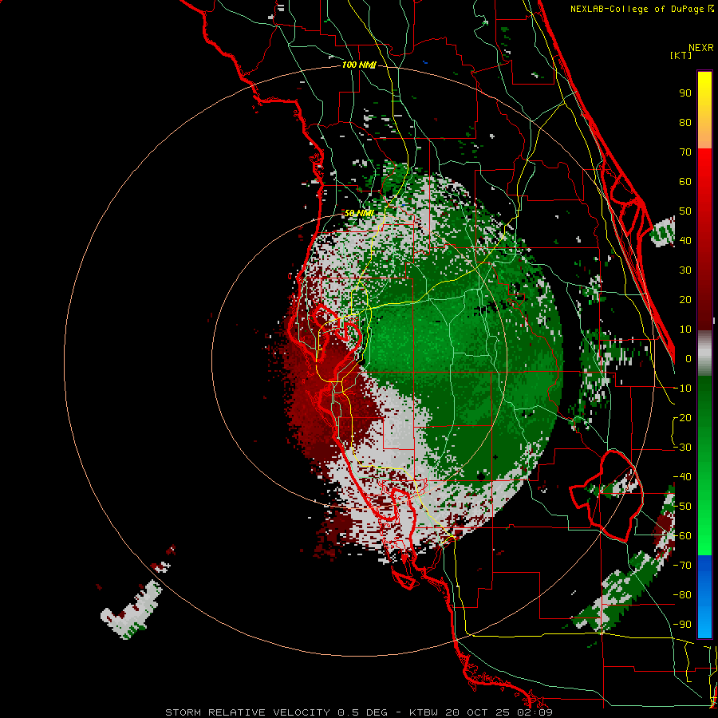Click the [KT] units label
Viewport: 718px width, 718px height.
681,55
